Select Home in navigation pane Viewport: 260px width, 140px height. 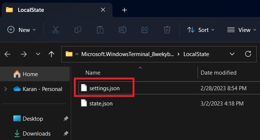[35, 74]
